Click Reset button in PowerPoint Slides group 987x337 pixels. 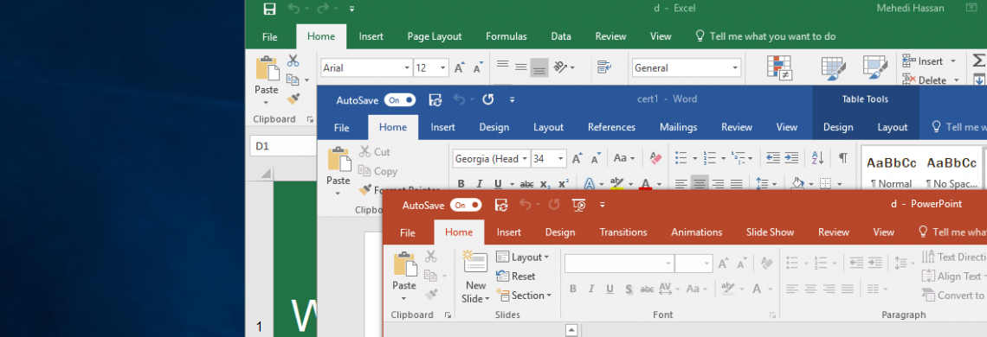pyautogui.click(x=516, y=276)
